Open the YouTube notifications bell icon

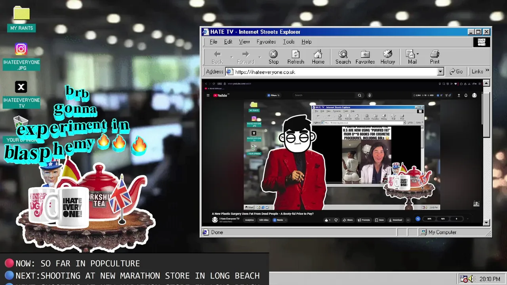click(x=466, y=95)
